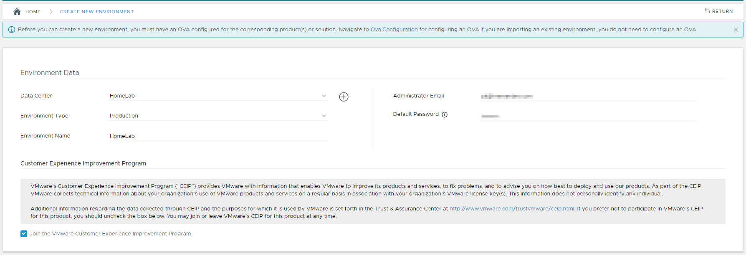Image resolution: width=746 pixels, height=255 pixels.
Task: Click the HomeLab value in Data Center
Action: [122, 96]
